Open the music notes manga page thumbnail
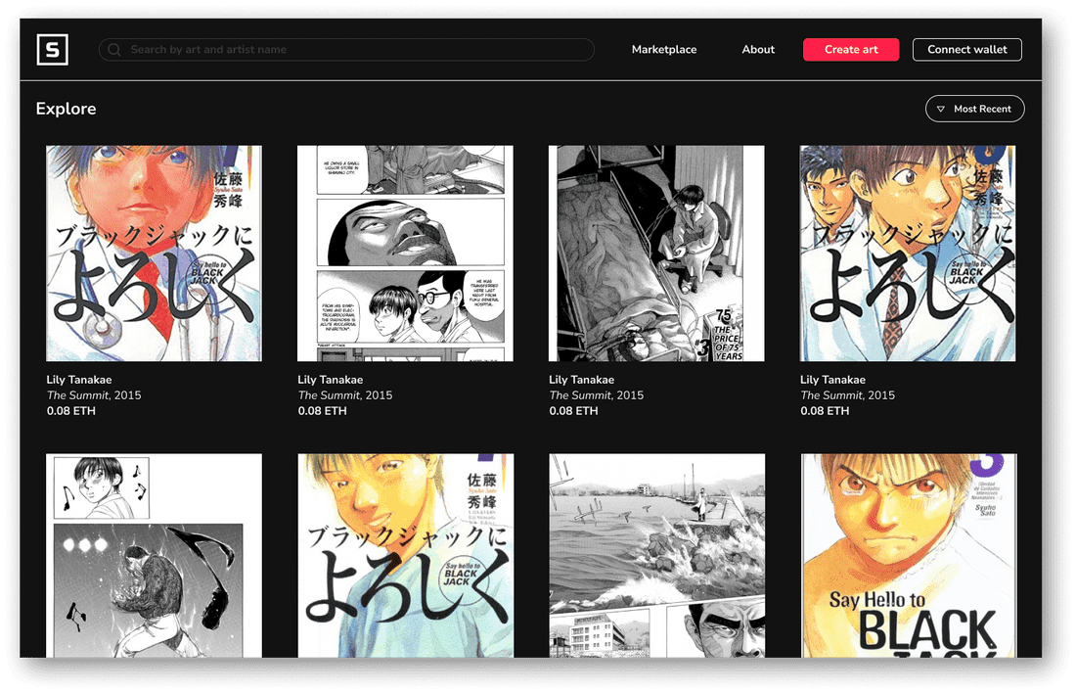 tap(154, 555)
